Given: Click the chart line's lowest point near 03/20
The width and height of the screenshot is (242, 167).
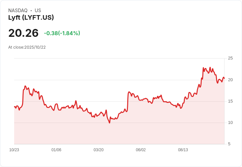Looking at the screenshot, I should click(109, 123).
